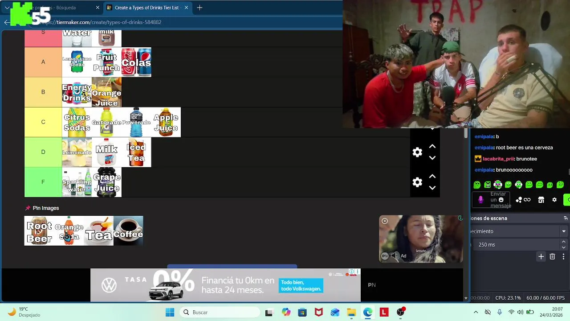Select Powerade image in tier C
Viewport: 570px width, 321px height.
click(136, 122)
